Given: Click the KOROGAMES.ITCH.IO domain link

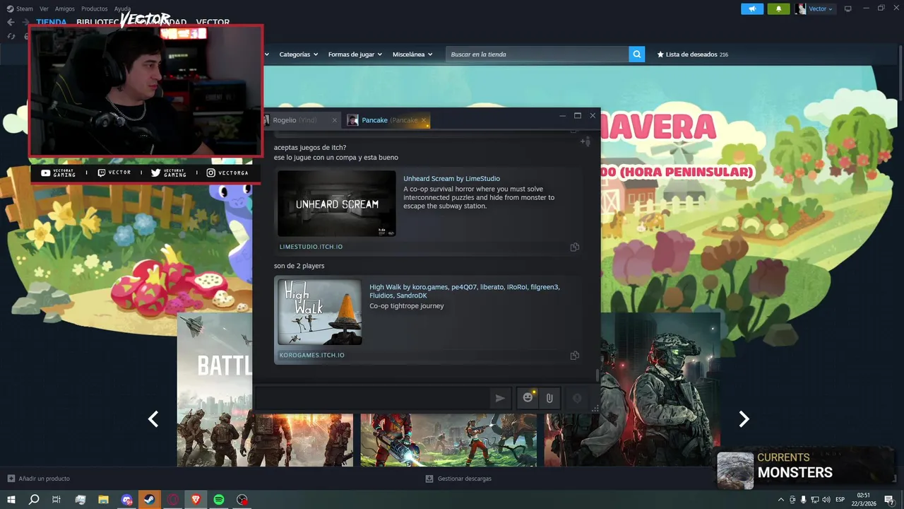Looking at the screenshot, I should click(x=311, y=355).
